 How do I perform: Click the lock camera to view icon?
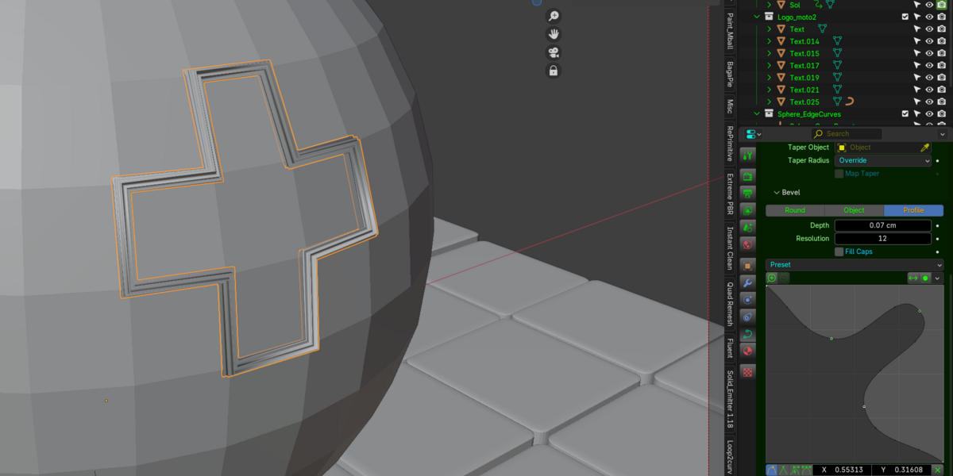tap(554, 71)
